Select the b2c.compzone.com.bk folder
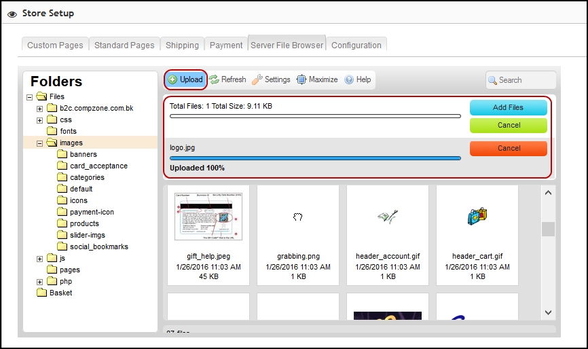 coord(96,109)
